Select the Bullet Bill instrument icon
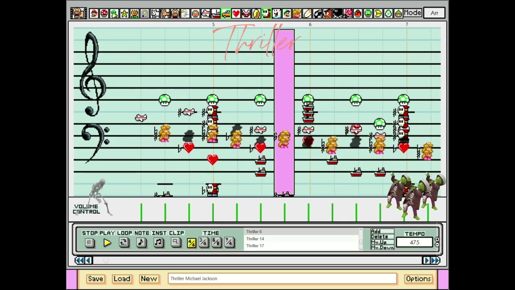The image size is (515, 290). point(317,13)
